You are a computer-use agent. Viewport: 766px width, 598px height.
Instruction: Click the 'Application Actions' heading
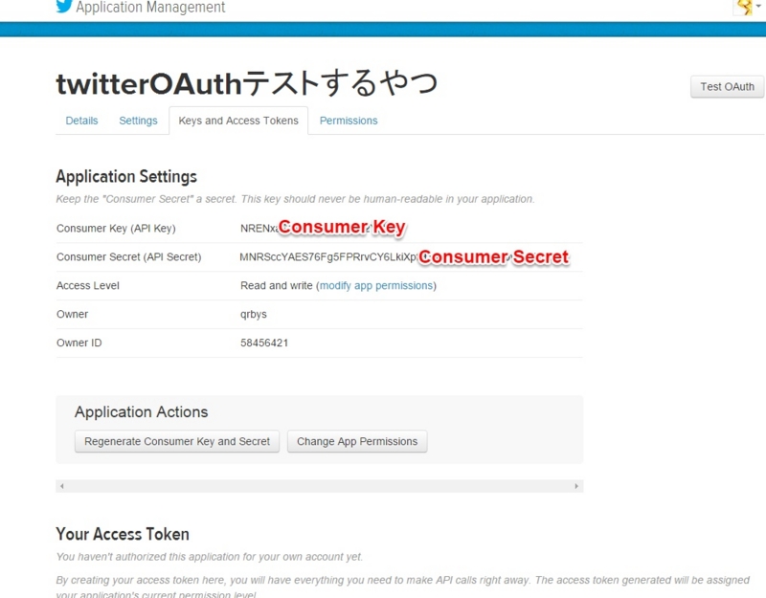(141, 412)
